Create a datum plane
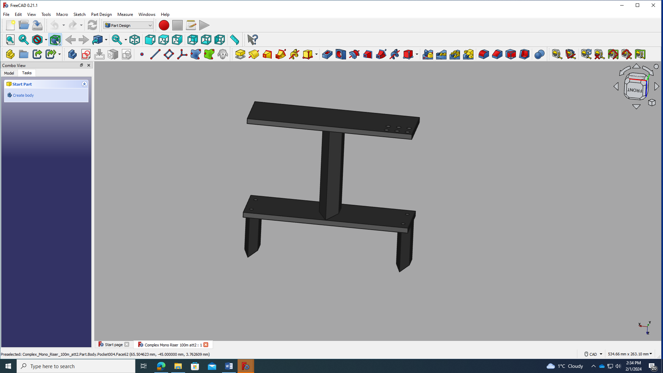Image resolution: width=663 pixels, height=373 pixels. pos(169,54)
